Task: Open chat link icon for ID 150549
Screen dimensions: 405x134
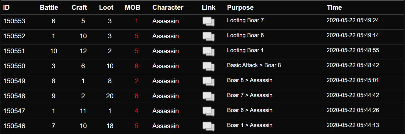Action: [208, 82]
